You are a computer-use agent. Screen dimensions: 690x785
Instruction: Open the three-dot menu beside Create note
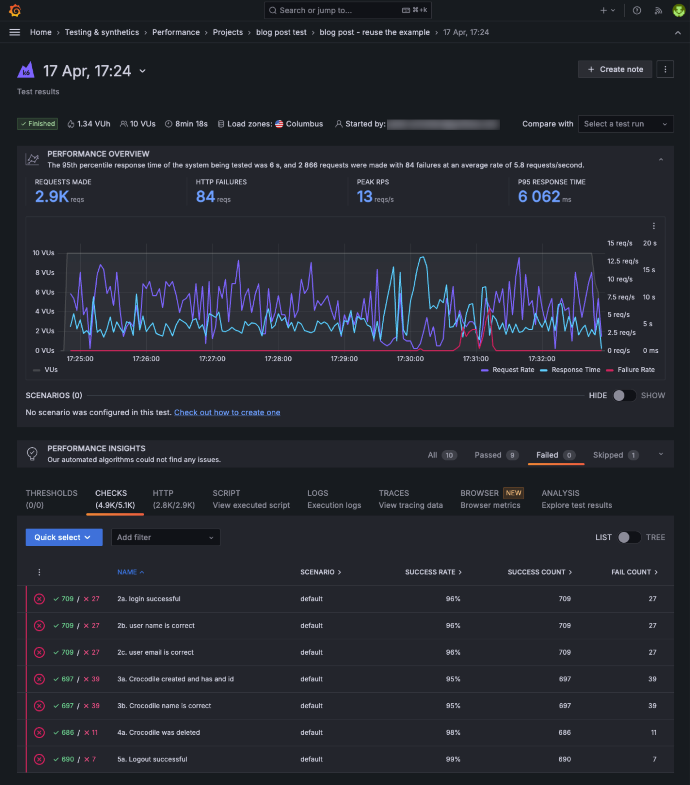coord(665,70)
